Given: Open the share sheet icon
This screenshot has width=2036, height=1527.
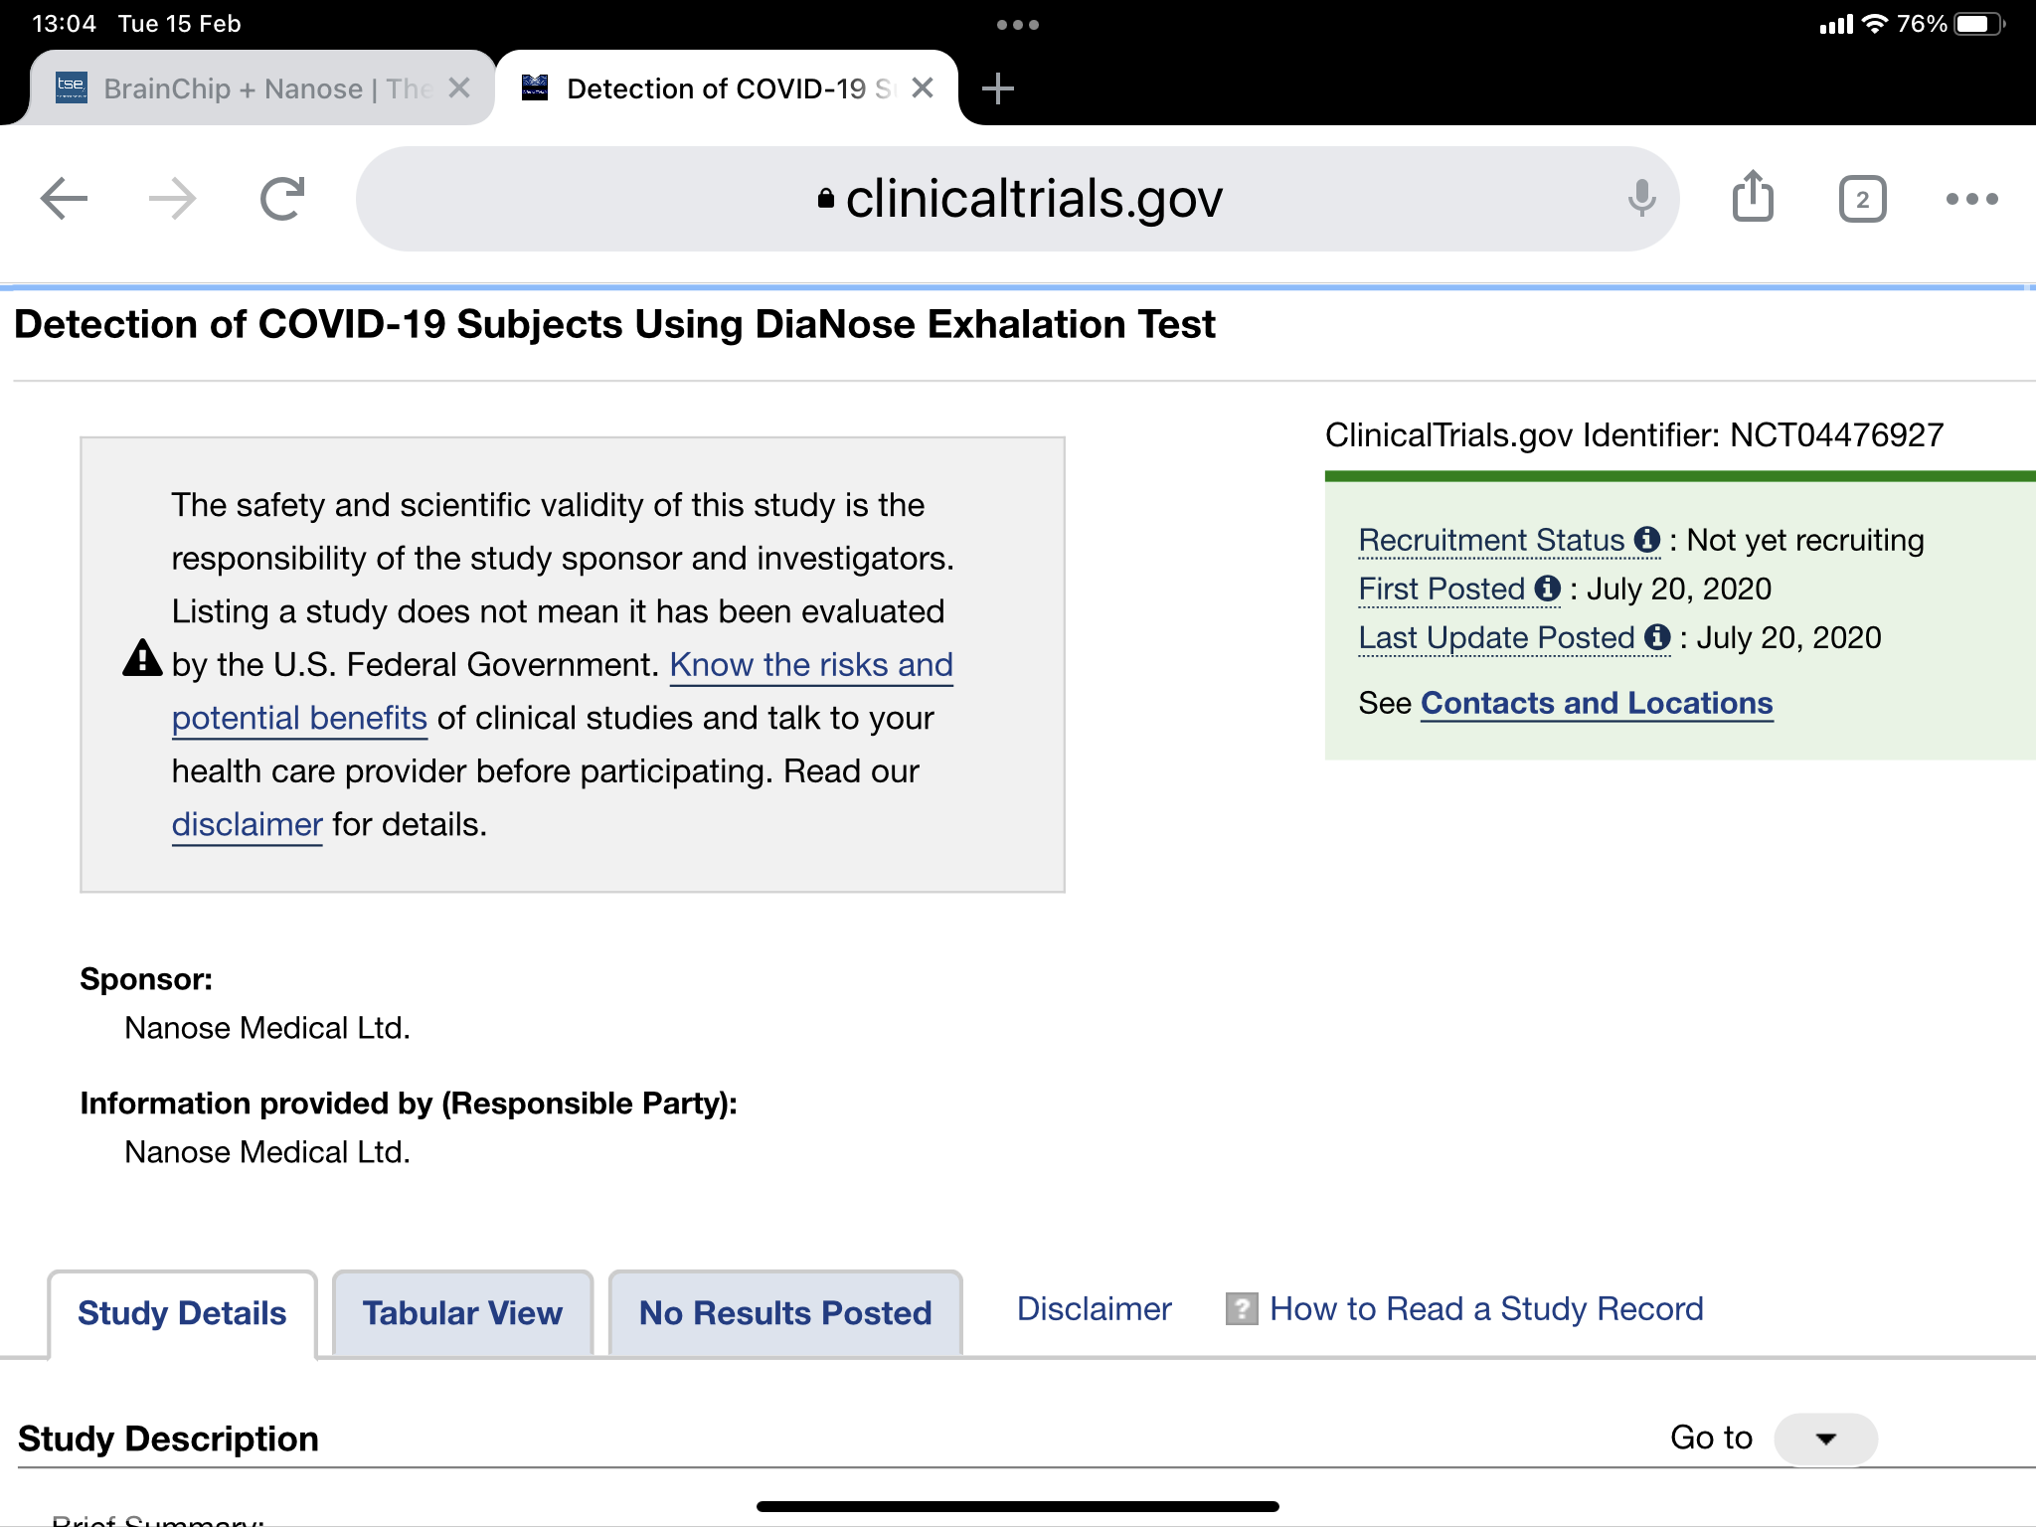Looking at the screenshot, I should (x=1753, y=197).
